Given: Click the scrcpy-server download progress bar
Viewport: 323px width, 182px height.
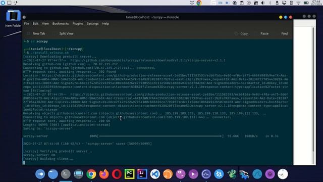Looking at the screenshot, I should click(160, 136).
